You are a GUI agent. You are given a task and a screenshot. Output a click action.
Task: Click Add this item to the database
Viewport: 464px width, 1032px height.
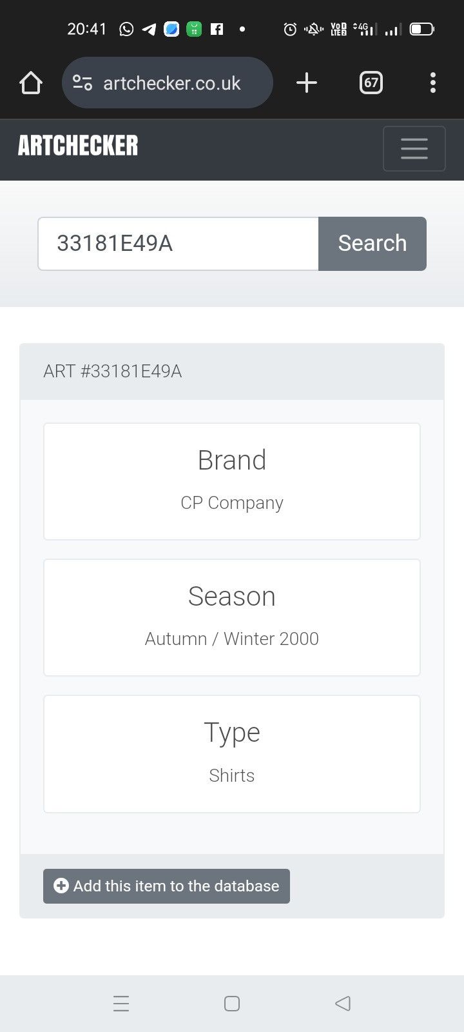tap(166, 886)
